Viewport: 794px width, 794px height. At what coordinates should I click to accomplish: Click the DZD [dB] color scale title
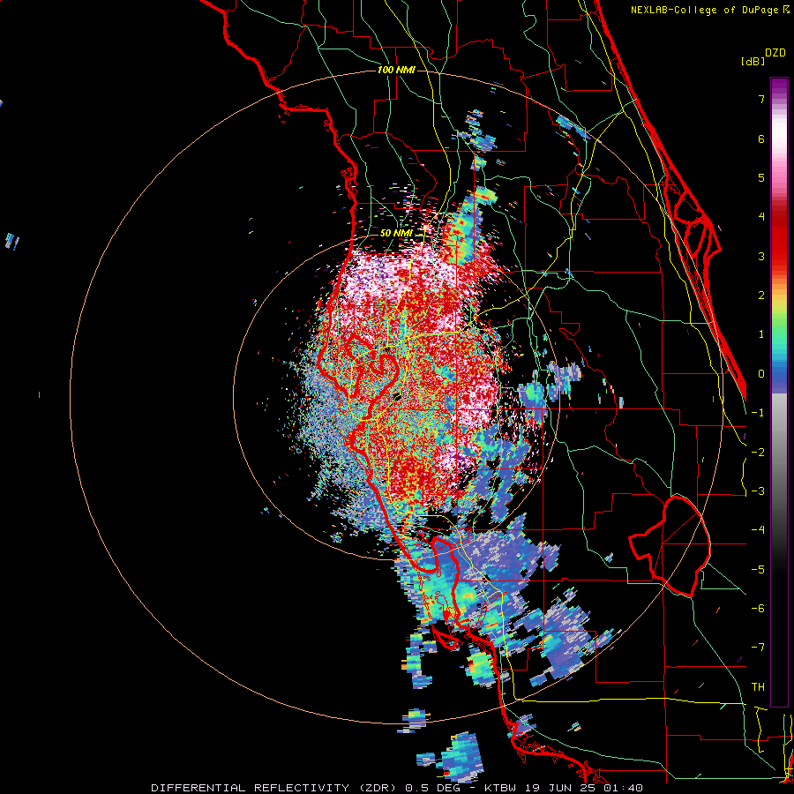click(x=763, y=56)
